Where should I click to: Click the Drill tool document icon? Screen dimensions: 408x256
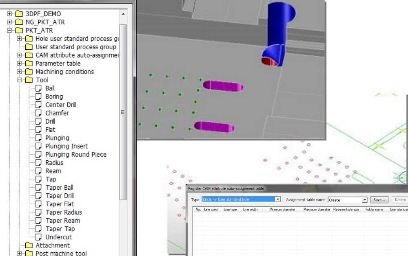click(x=38, y=121)
